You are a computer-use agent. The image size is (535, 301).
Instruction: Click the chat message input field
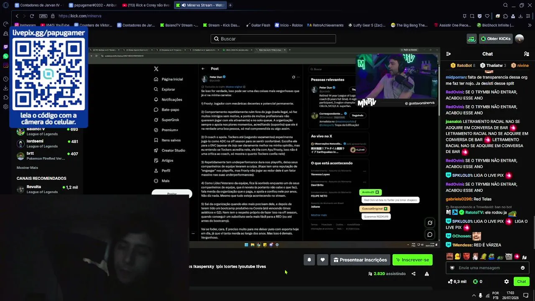[x=487, y=268]
